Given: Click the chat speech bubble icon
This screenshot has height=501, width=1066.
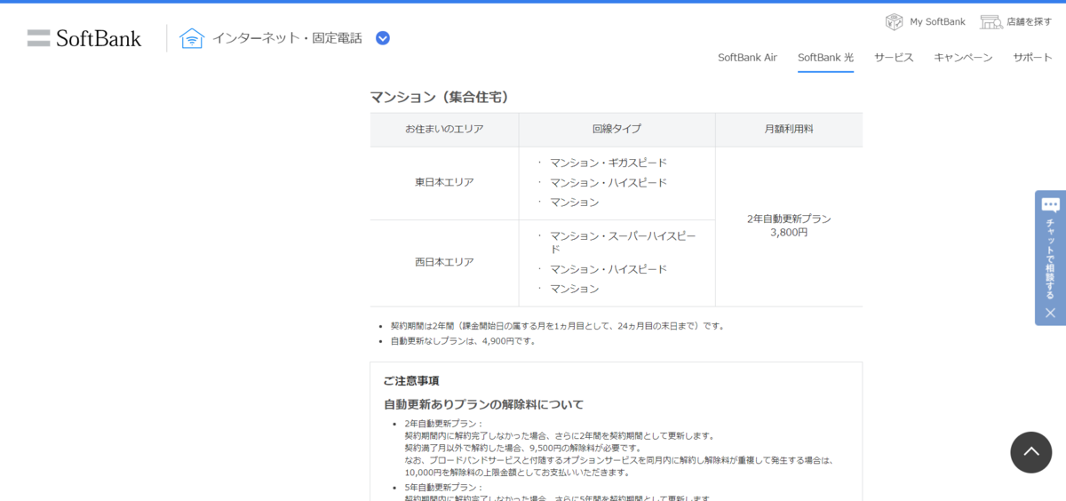Looking at the screenshot, I should point(1050,204).
